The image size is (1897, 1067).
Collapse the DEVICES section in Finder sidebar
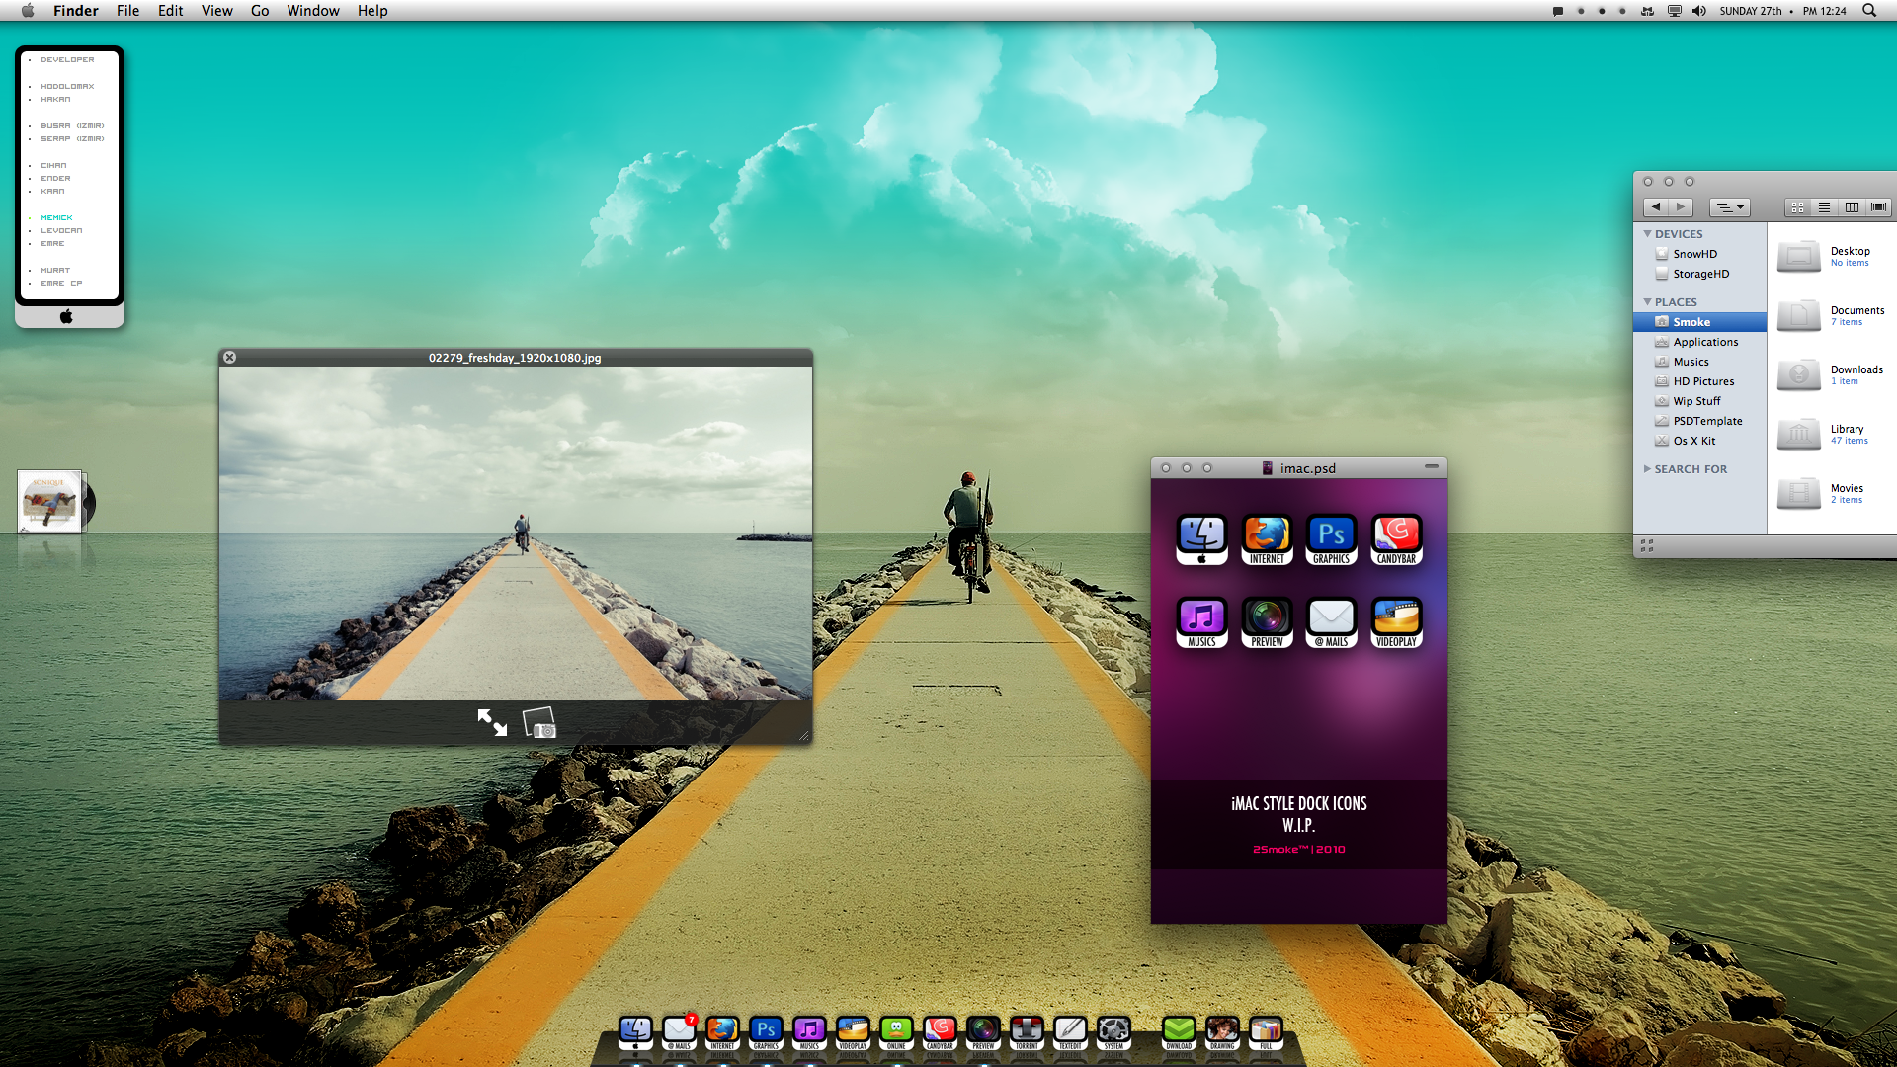coord(1647,234)
